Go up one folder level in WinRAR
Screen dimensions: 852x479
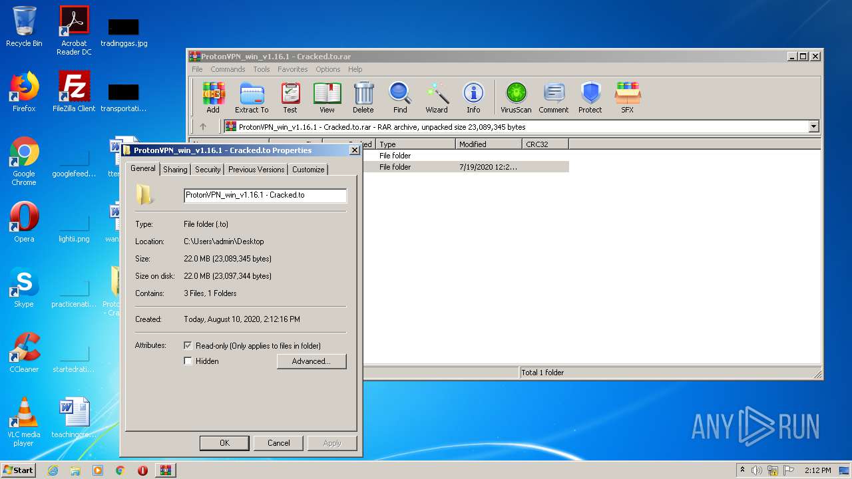pyautogui.click(x=203, y=126)
